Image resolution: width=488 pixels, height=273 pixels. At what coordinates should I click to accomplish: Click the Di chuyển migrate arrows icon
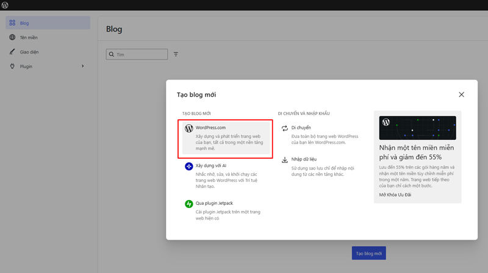284,128
